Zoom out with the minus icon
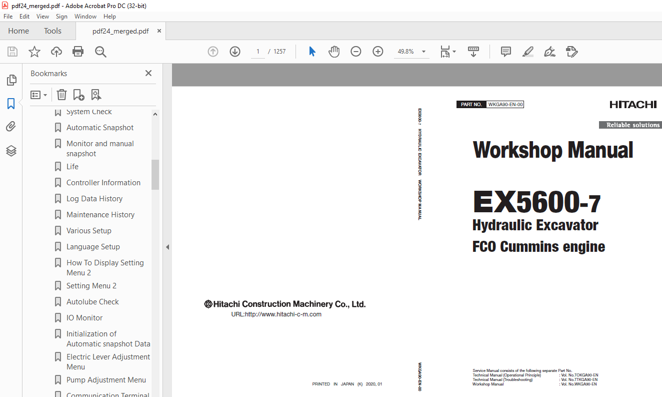 click(356, 52)
